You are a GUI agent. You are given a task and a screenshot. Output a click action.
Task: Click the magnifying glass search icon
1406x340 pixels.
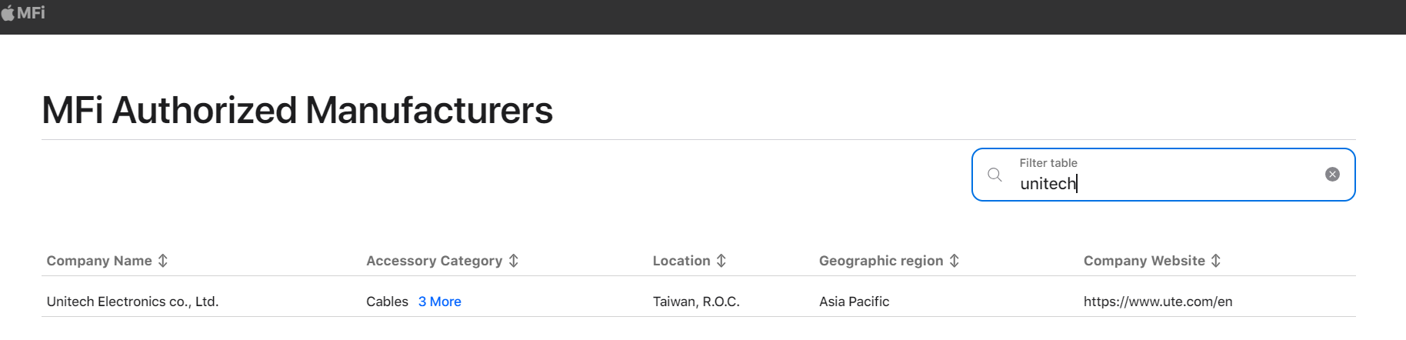[x=995, y=175]
